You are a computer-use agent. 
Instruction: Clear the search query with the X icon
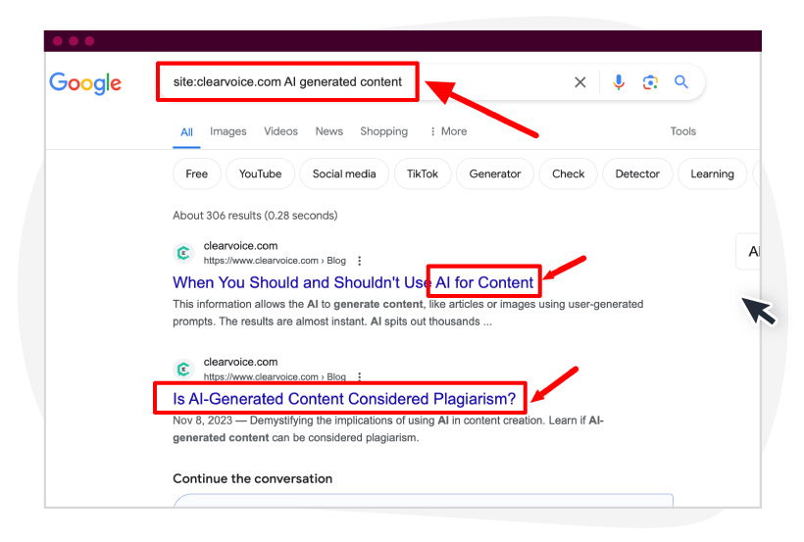pos(579,82)
